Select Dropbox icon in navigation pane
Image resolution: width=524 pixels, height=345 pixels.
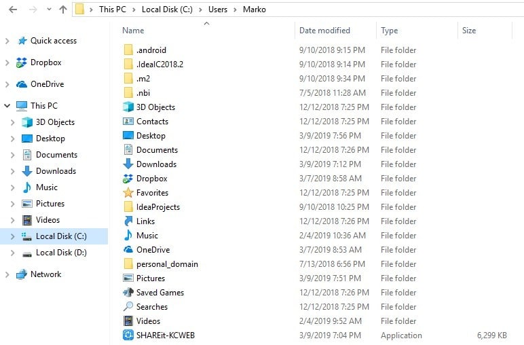[x=22, y=62]
